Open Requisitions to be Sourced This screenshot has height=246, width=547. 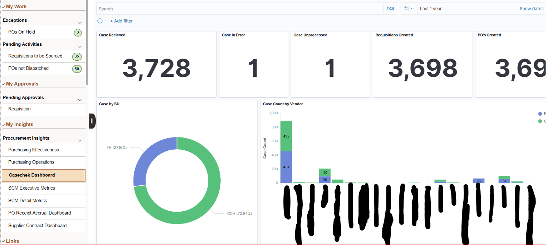click(35, 56)
